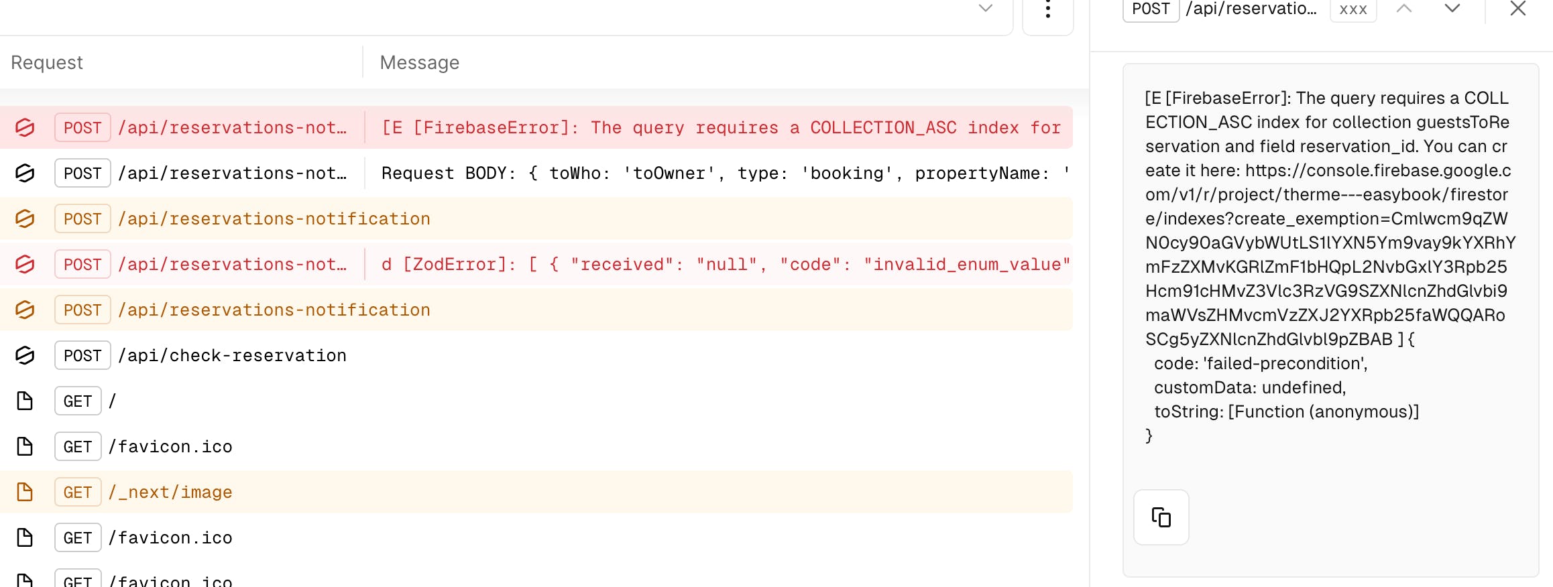
Task: Select the /api/reservations-not… path on the FirebaseError row
Action: point(232,127)
